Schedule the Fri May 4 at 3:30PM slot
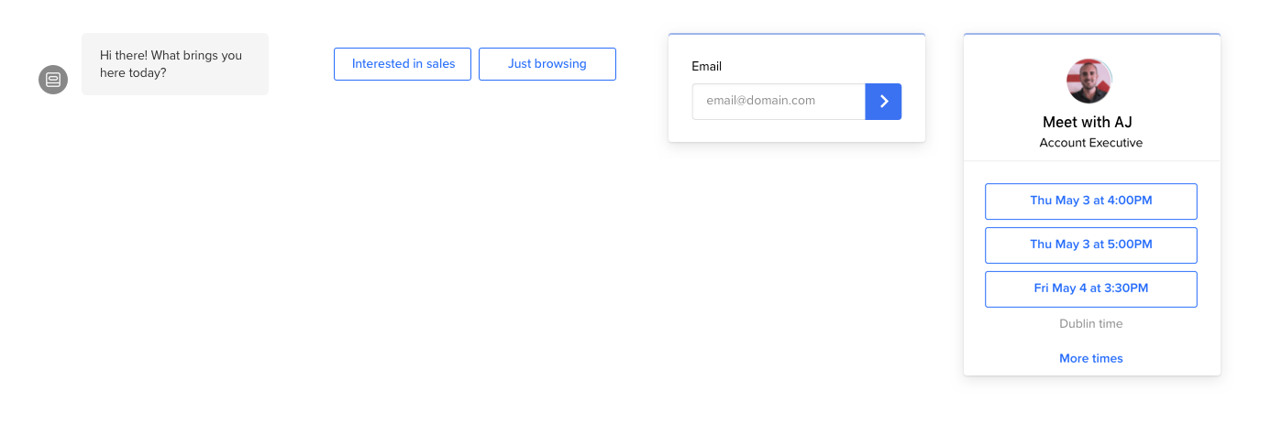Image resolution: width=1271 pixels, height=435 pixels. [1090, 288]
